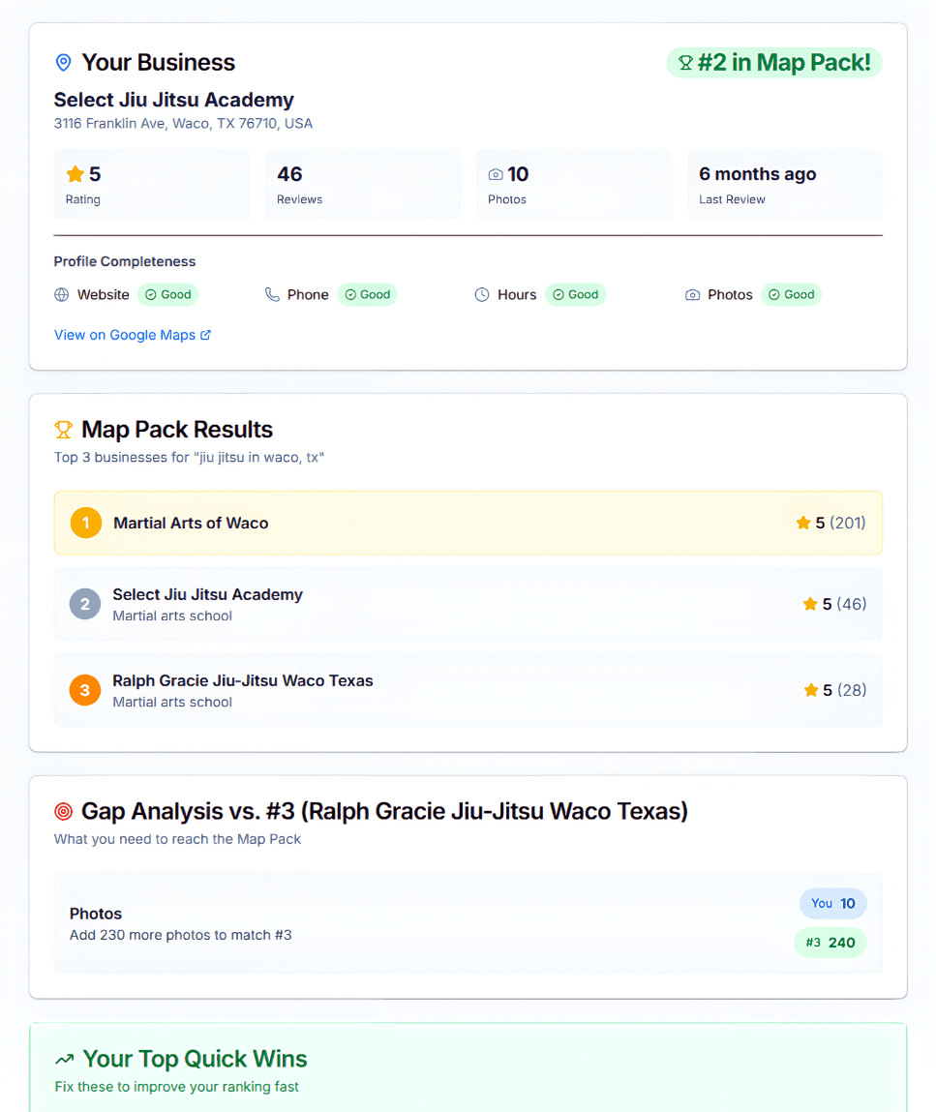Click the You 10 badge in Gap Analysis

[832, 903]
